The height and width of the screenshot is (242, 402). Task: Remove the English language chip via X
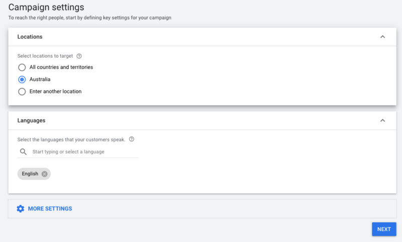(45, 174)
